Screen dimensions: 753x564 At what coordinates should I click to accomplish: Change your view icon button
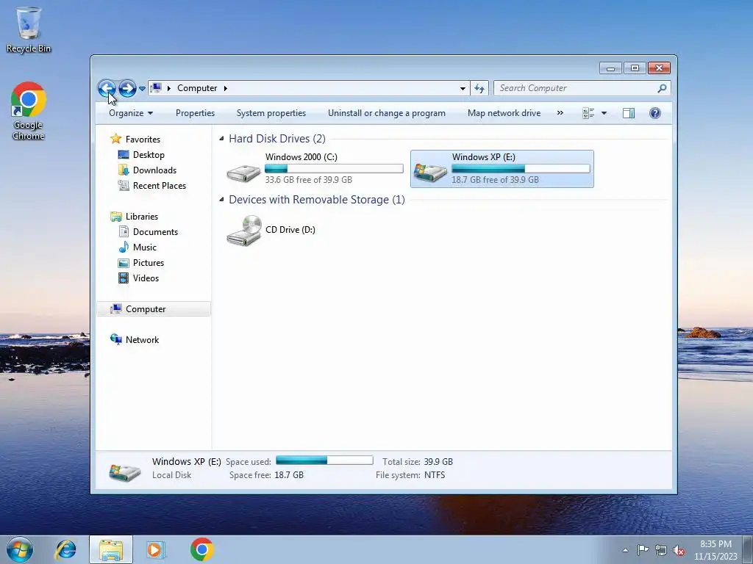[588, 113]
